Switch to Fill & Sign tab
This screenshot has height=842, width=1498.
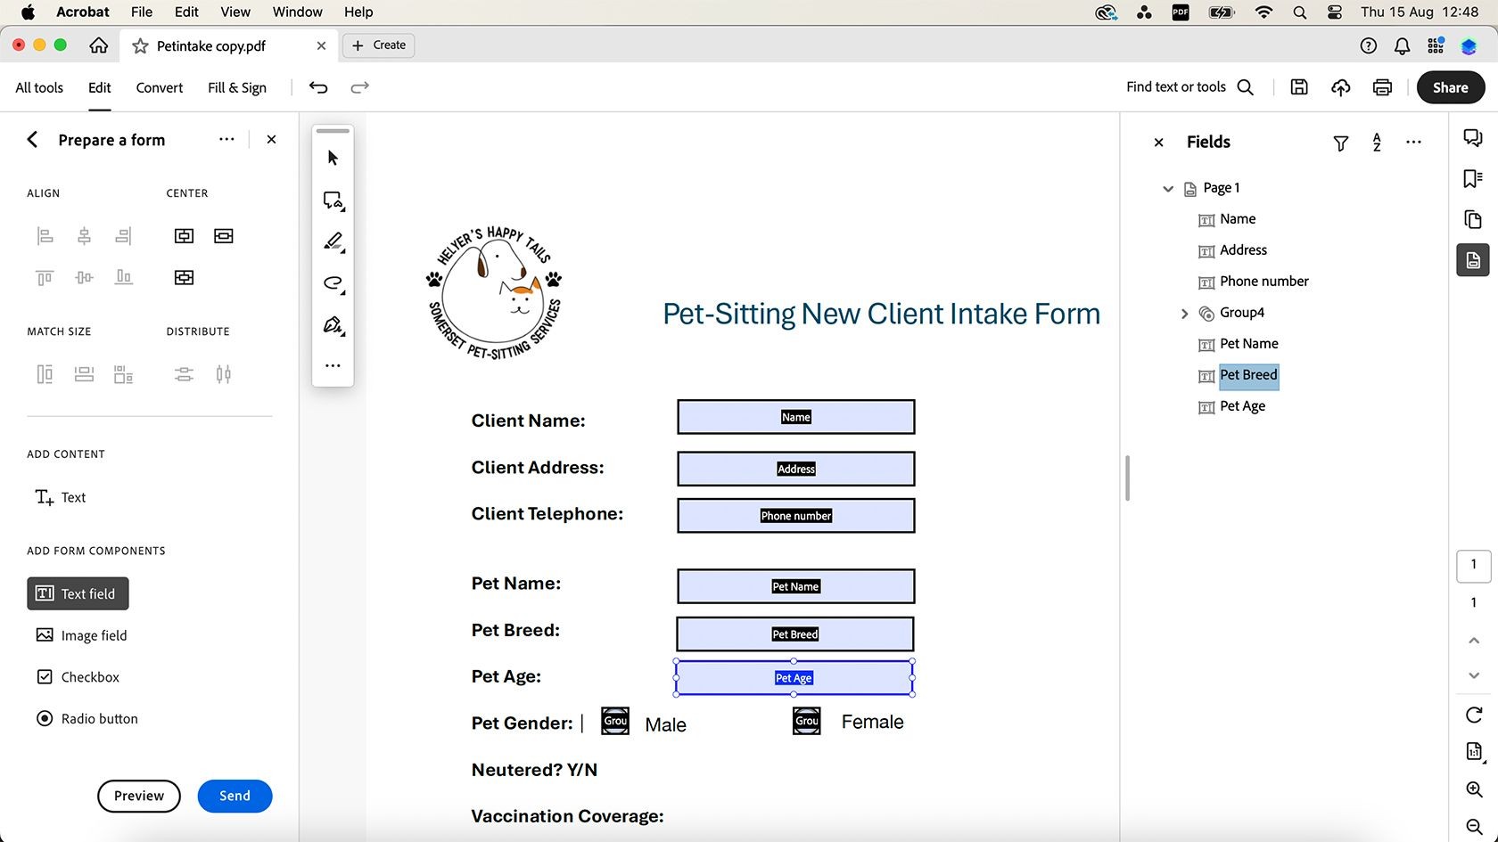tap(237, 87)
